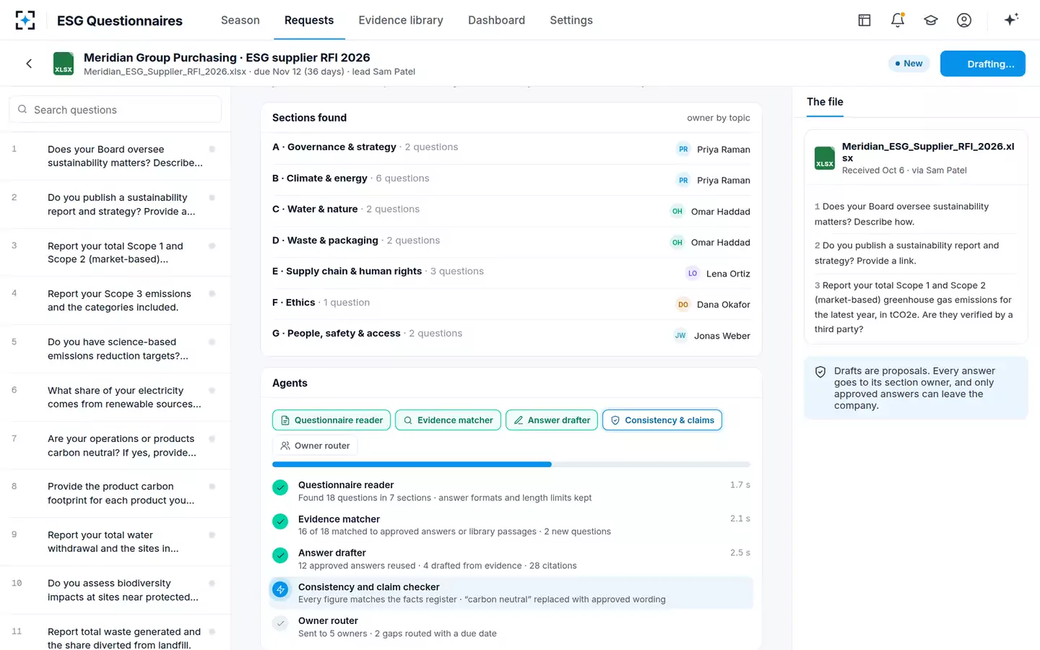Screen dimensions: 1040x650
Task: Open the AI sparkle assistant icon
Action: click(x=1011, y=19)
